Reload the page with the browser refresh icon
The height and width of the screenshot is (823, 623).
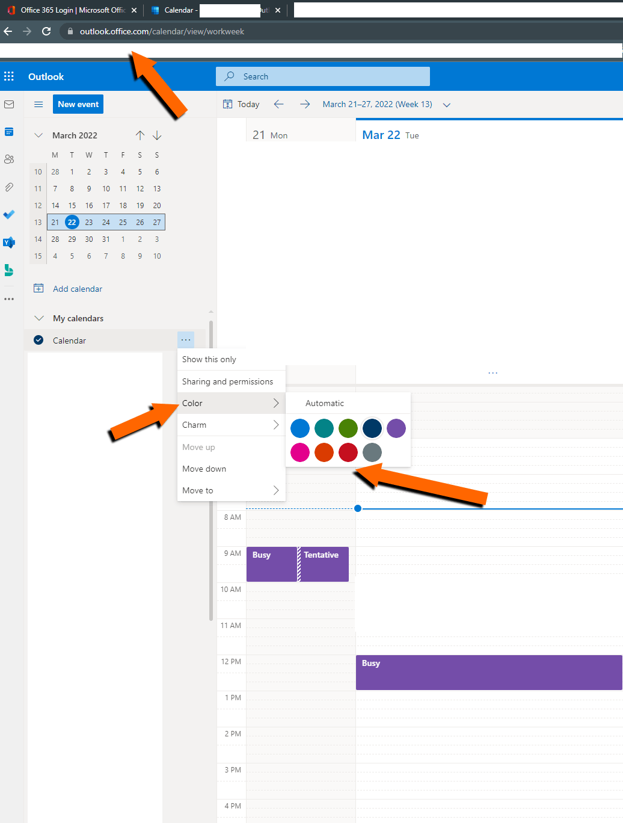click(x=46, y=31)
